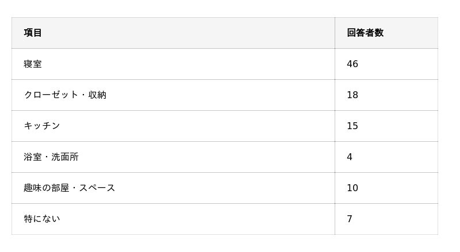Viewport: 460px width, 252px height.
Task: Click empty area in 寝室 row
Action: (x=188, y=64)
